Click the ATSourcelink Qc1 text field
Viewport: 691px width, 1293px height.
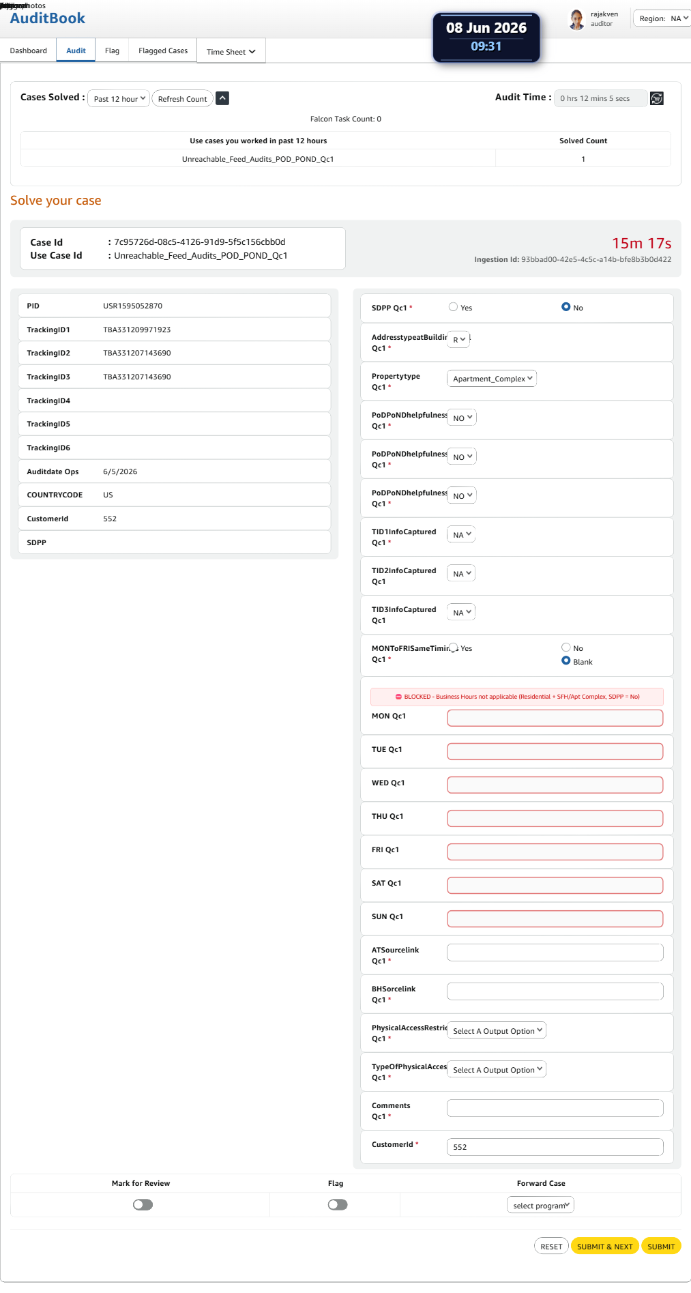click(555, 952)
